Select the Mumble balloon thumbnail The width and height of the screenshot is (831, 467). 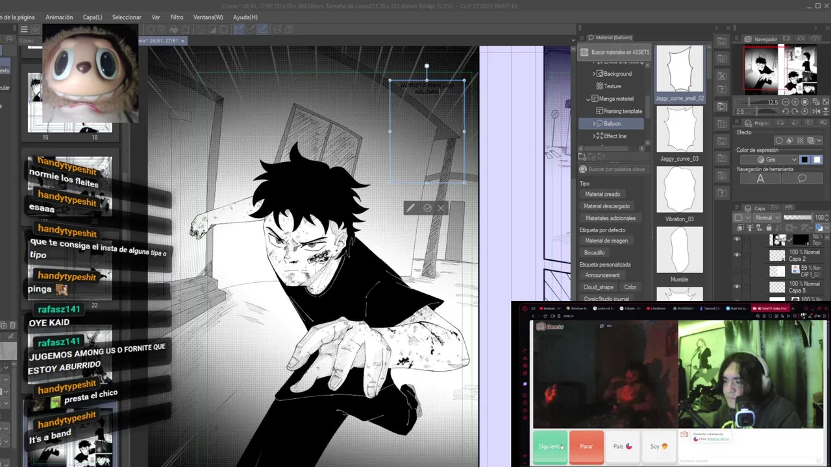click(679, 250)
